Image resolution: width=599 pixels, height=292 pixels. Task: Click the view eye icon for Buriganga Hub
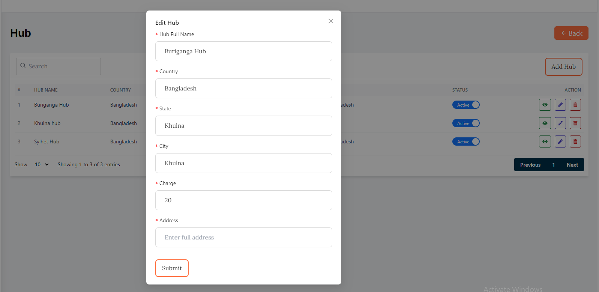(545, 105)
